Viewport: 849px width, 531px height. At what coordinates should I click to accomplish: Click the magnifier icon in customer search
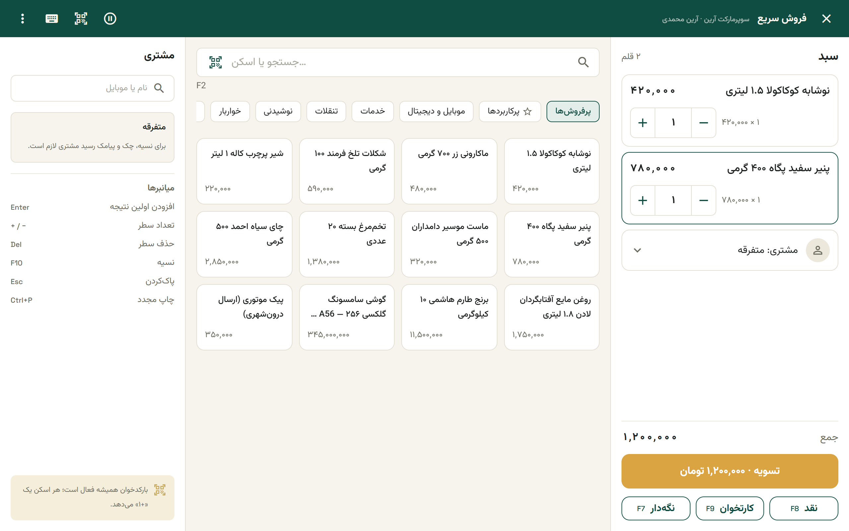point(159,88)
